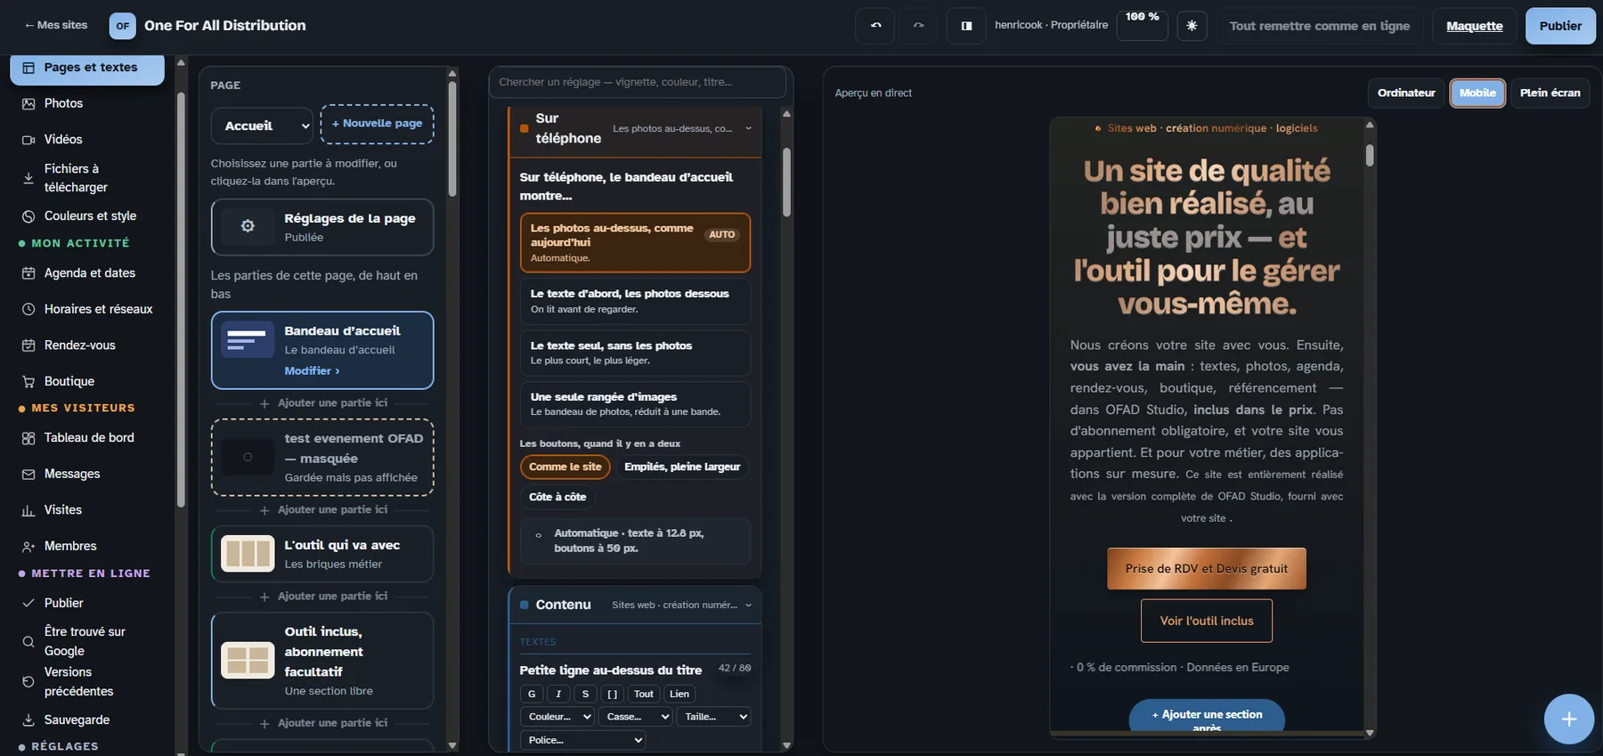Click the round plus floating button
The height and width of the screenshot is (756, 1603).
point(1568,719)
